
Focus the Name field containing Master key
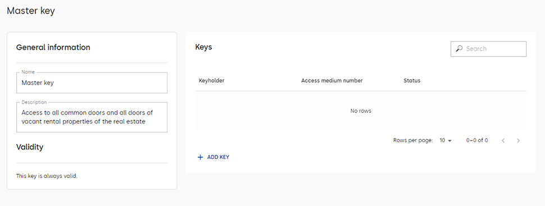[x=92, y=83]
